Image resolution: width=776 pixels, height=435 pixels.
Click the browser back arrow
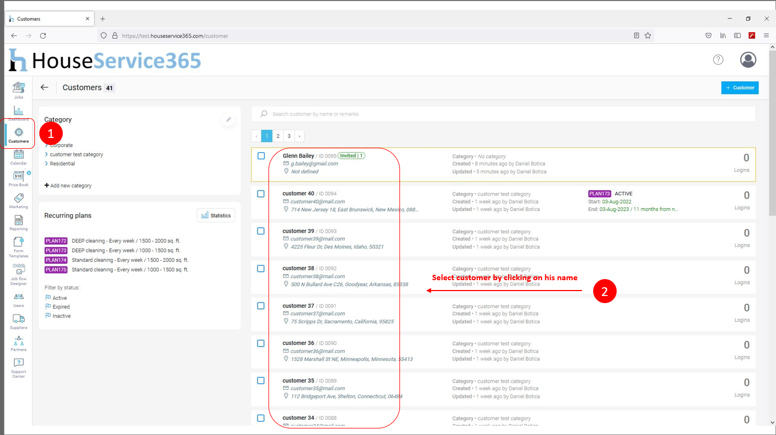14,35
